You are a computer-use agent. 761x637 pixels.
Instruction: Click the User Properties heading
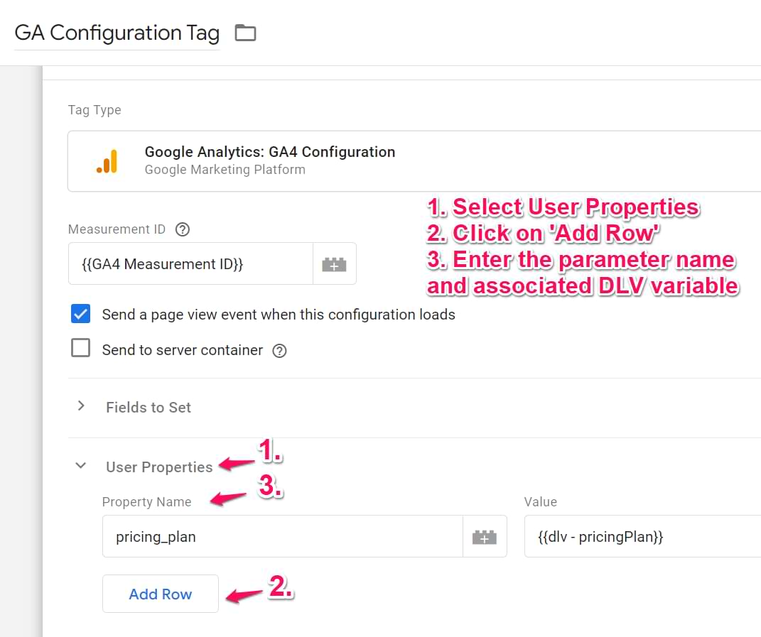tap(159, 467)
